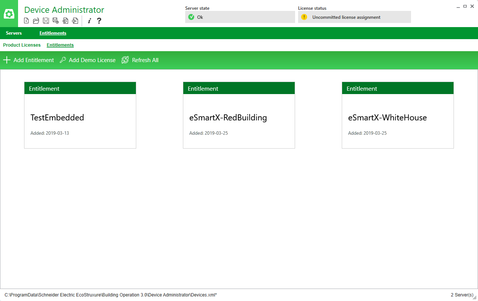Click the yellow license warning icon
The width and height of the screenshot is (478, 301).
tap(304, 17)
